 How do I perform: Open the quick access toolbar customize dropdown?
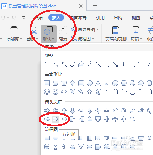24,18
